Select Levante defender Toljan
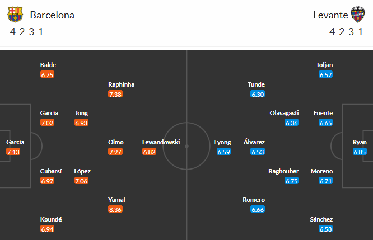The width and height of the screenshot is (373, 240). pos(325,65)
